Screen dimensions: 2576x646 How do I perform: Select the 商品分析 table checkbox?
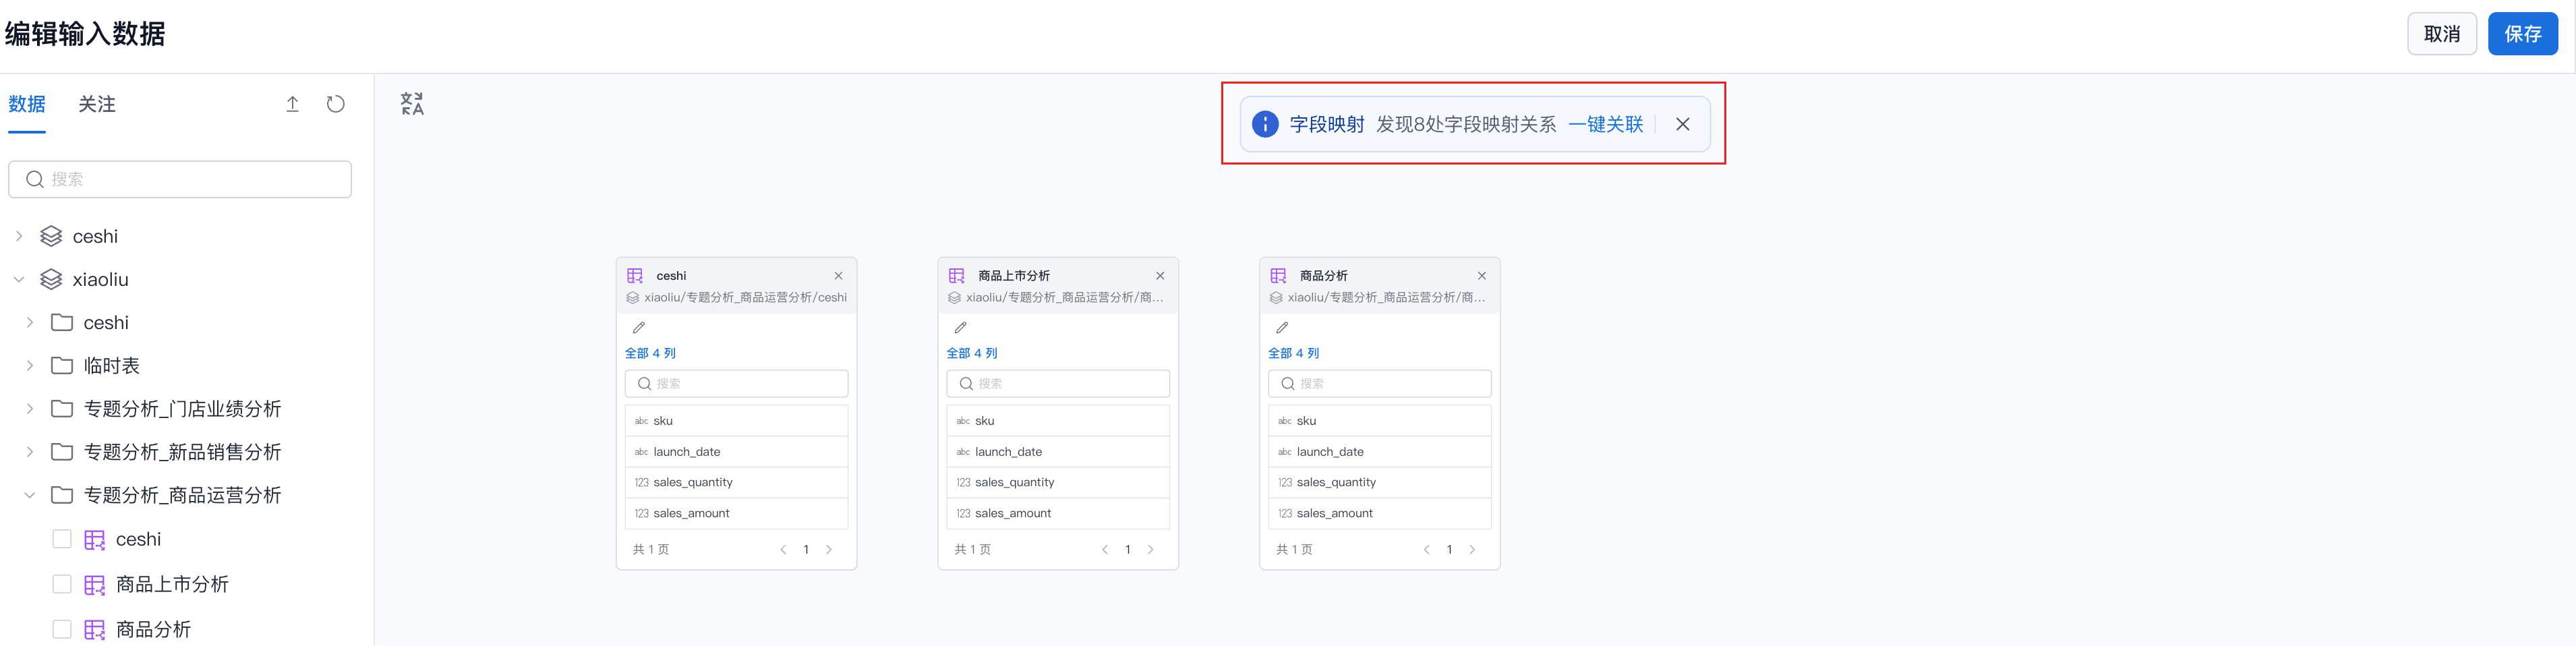point(62,629)
